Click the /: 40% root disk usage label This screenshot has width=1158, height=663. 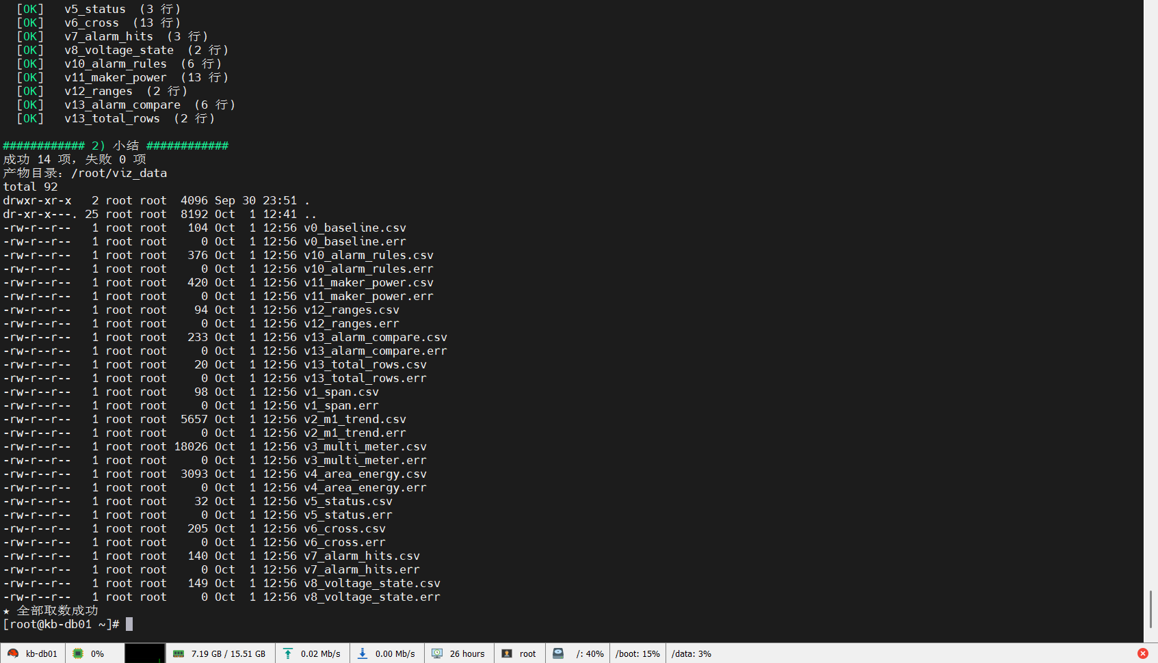[x=590, y=654]
